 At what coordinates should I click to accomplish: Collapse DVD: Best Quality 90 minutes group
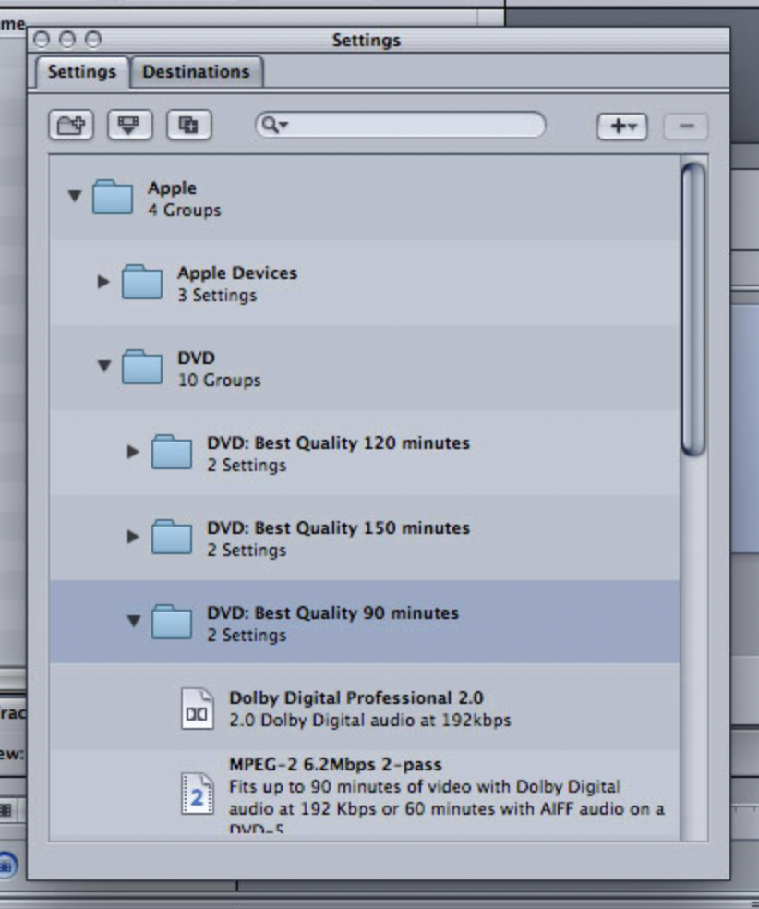(133, 621)
